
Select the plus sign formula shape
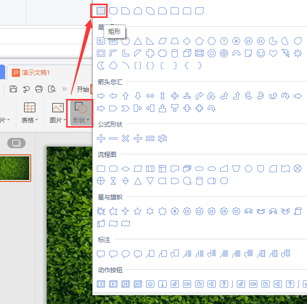click(101, 138)
